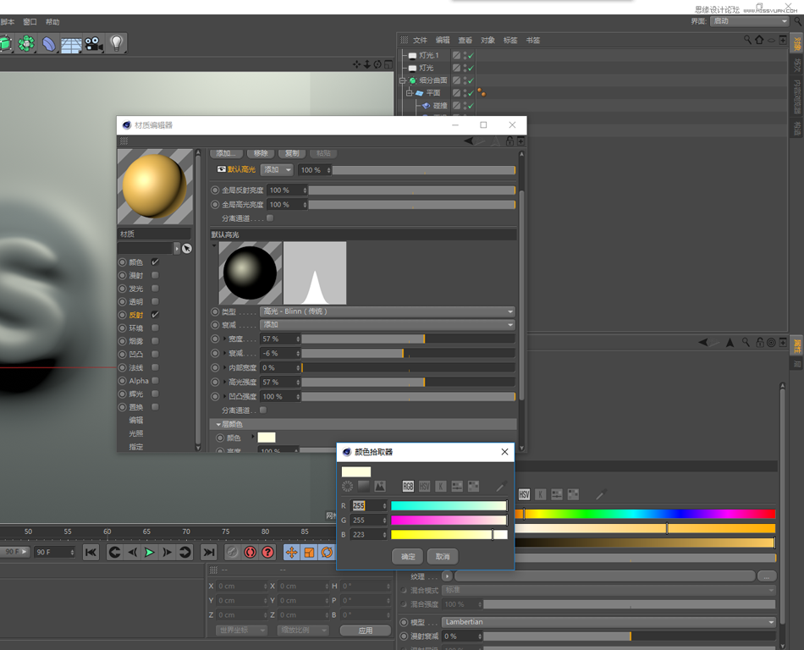This screenshot has width=804, height=650.
Task: Open the 类型 Blinn highlight dropdown
Action: point(388,311)
